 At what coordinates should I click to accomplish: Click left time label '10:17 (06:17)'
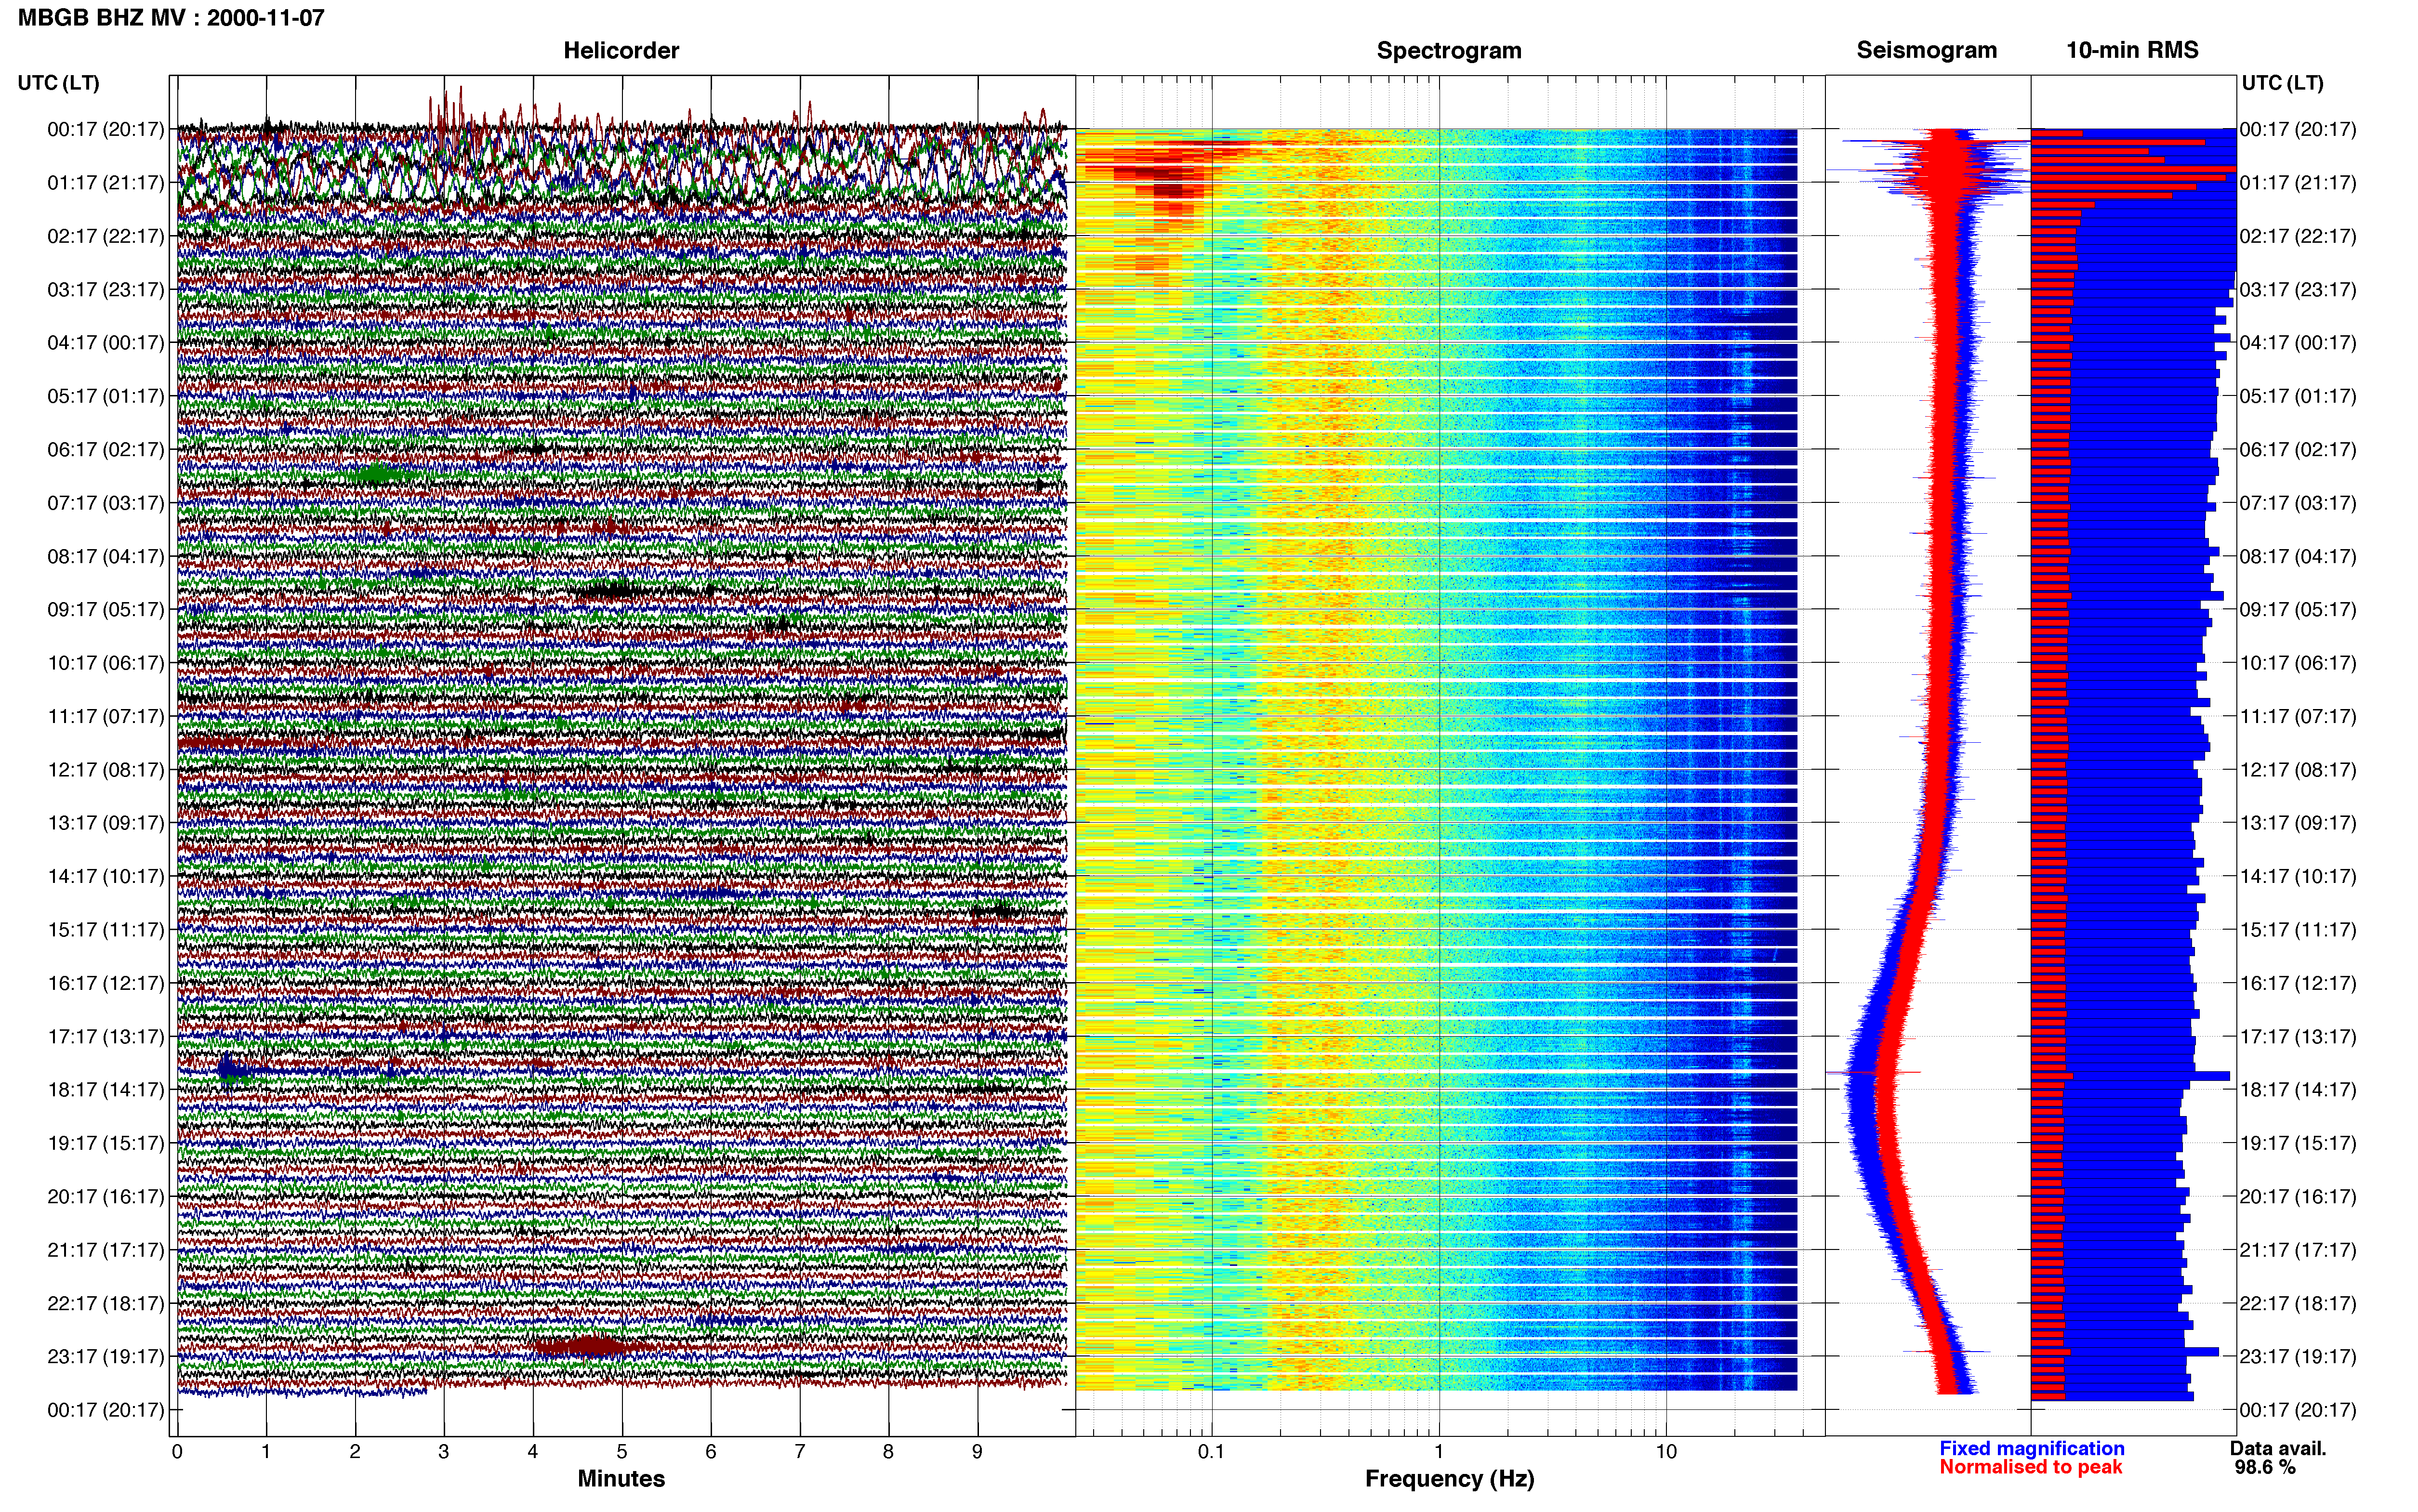point(105,662)
